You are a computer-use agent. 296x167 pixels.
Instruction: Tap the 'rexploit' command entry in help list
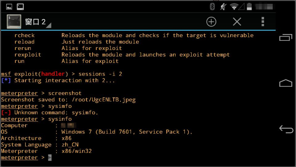click(28, 55)
